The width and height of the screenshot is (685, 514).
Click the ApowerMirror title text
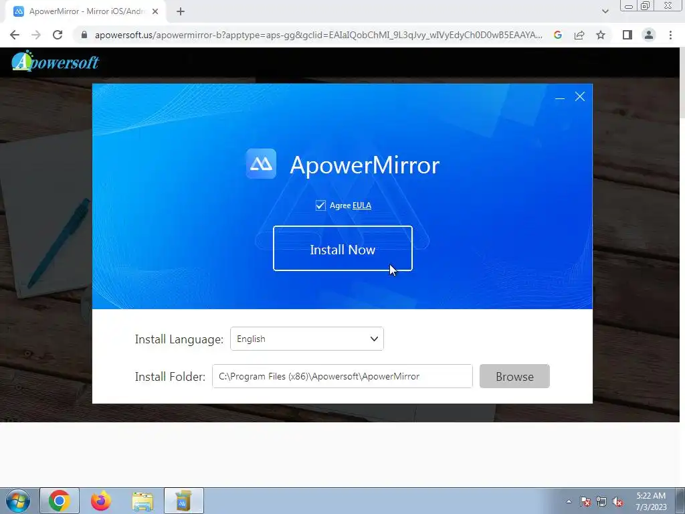[365, 165]
